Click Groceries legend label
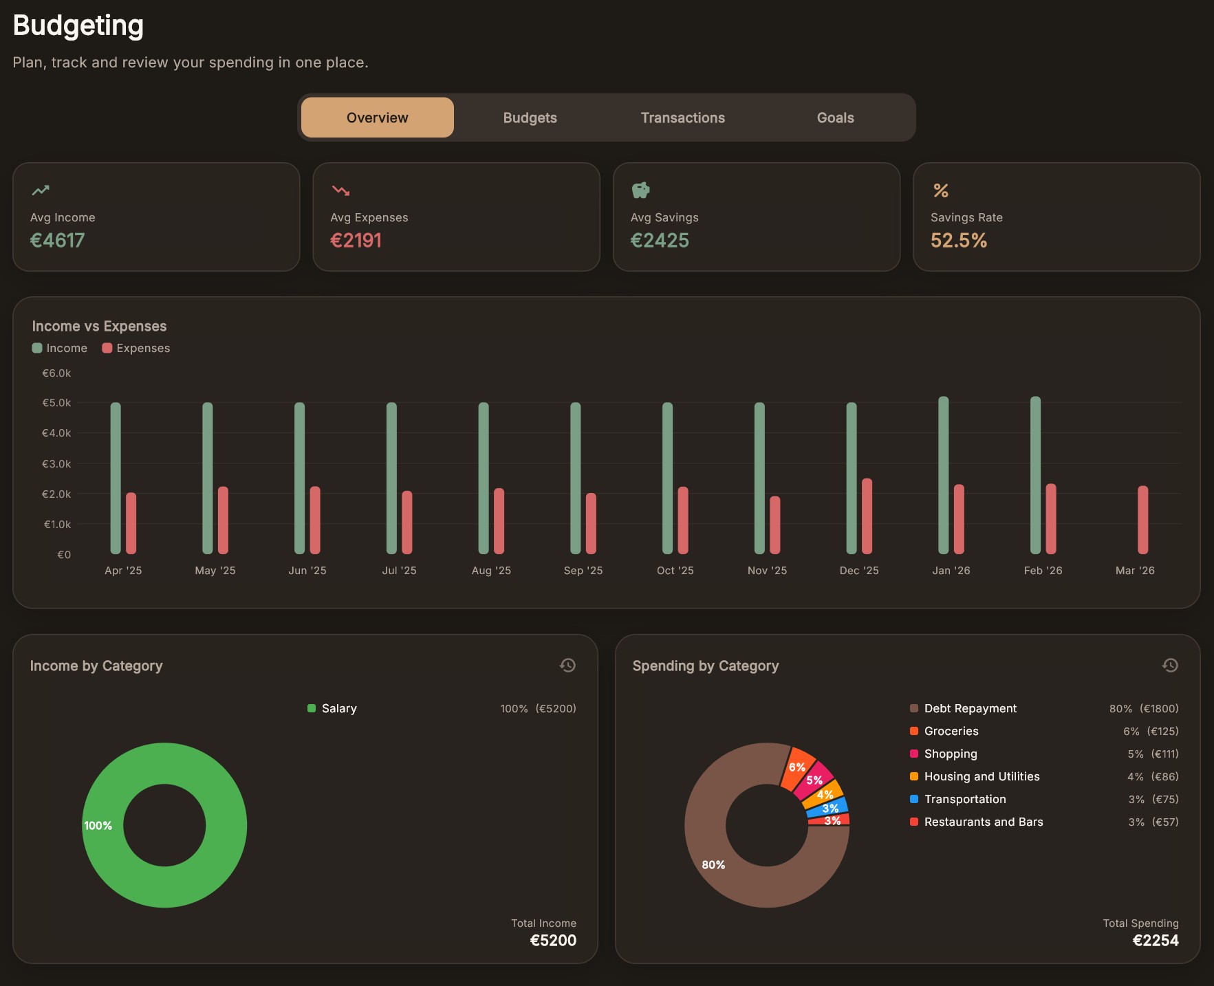This screenshot has width=1214, height=986. [951, 731]
